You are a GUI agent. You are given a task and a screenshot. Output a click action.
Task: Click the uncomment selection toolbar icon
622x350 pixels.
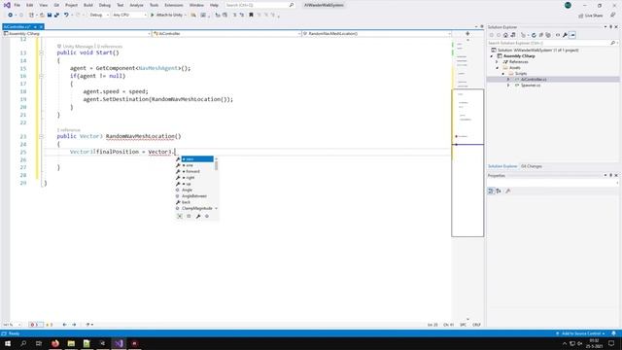pos(242,15)
